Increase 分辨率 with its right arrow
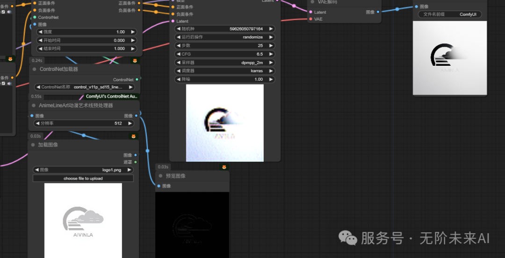505x258 pixels. (130, 123)
